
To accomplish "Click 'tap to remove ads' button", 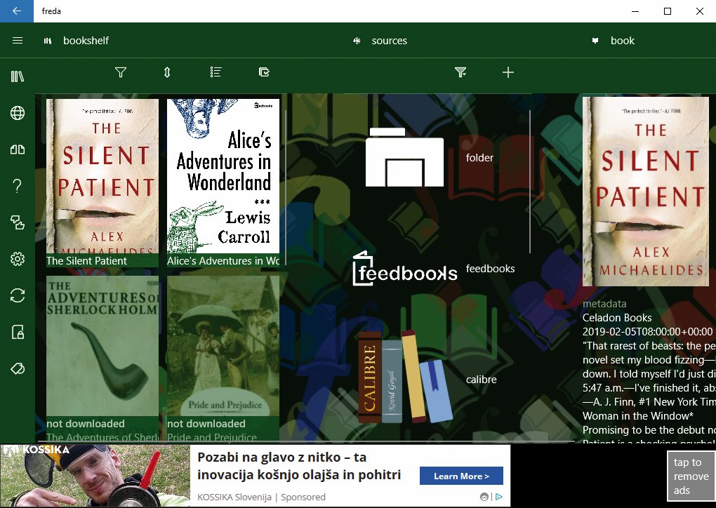I will click(x=691, y=476).
